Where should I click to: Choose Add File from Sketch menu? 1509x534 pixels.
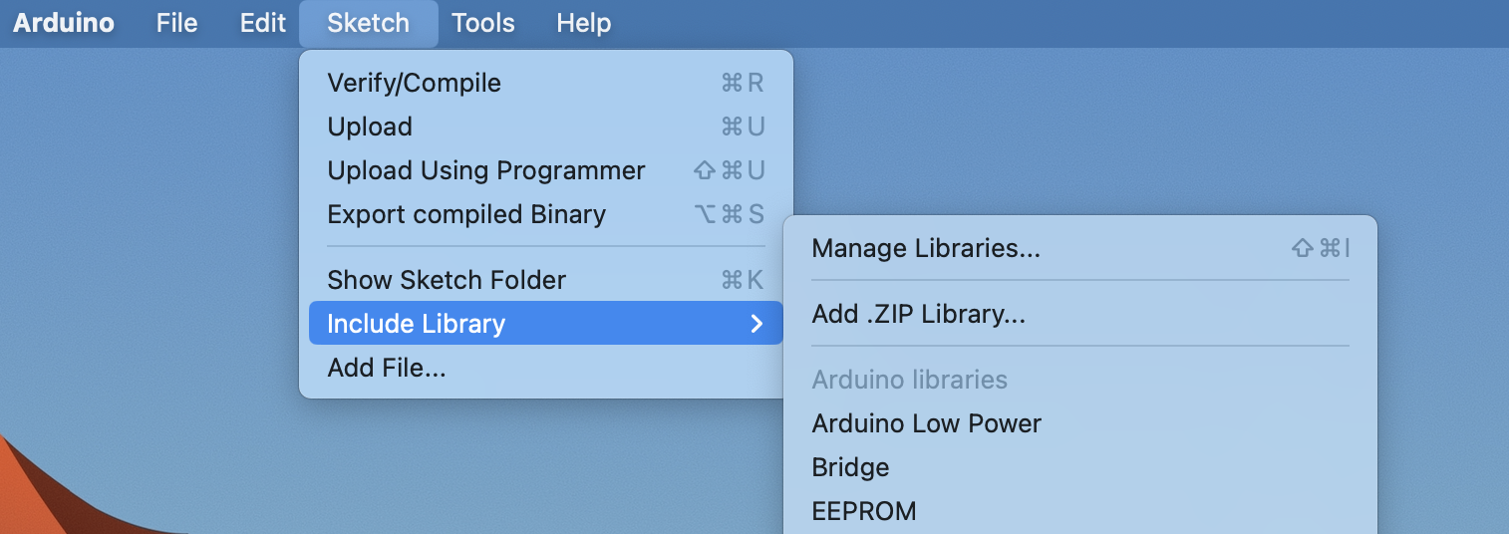tap(387, 368)
